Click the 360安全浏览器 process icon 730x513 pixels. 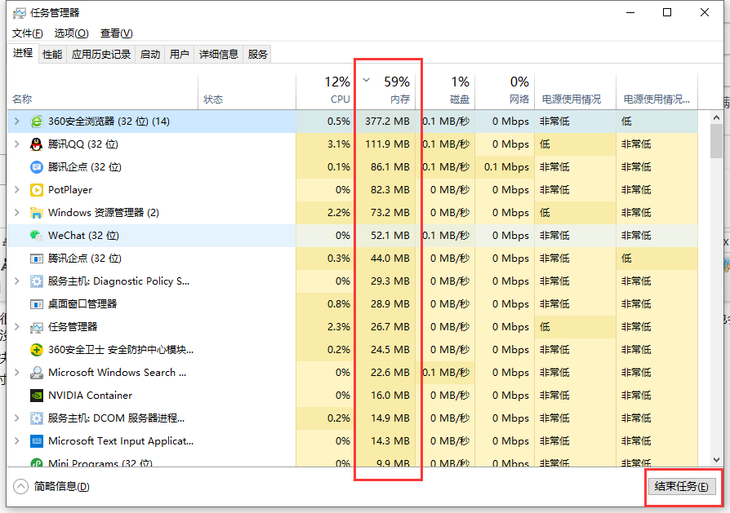pyautogui.click(x=36, y=122)
